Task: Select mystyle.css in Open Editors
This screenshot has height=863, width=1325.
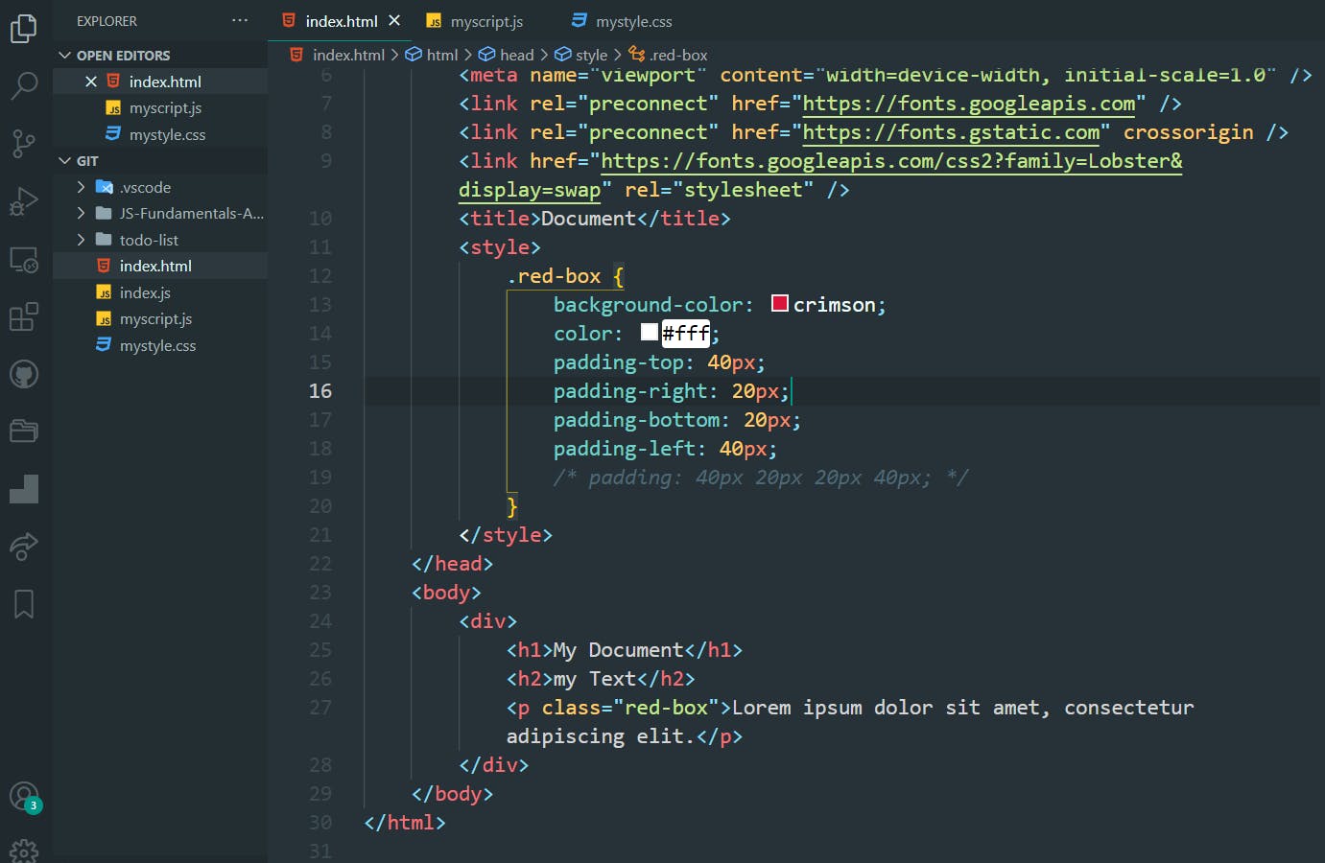Action: [160, 134]
